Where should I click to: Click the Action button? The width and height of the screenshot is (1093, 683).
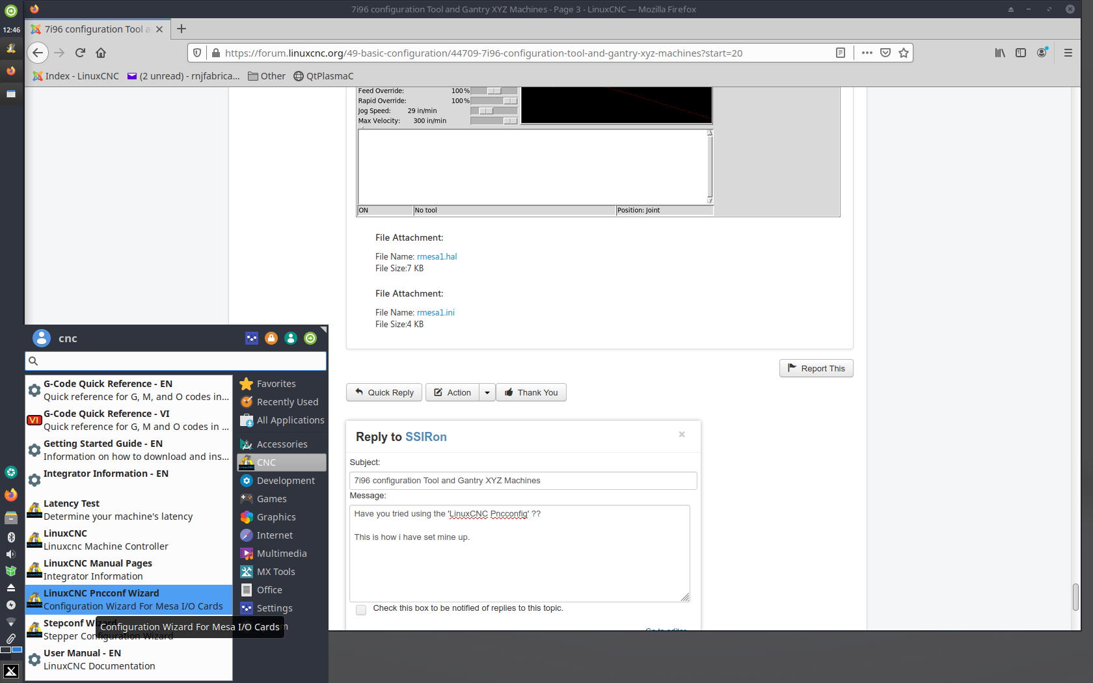452,392
